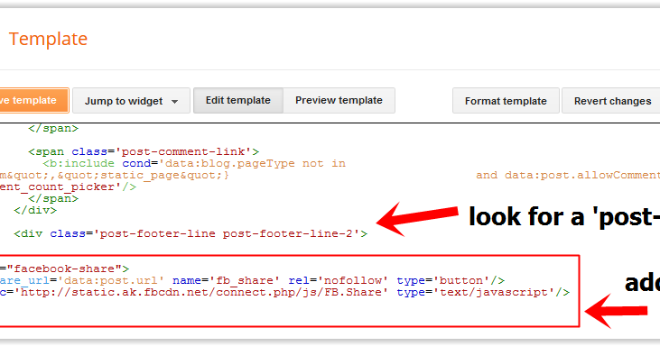Click the type='button' attribute text
Image resolution: width=660 pixels, height=346 pixels.
444,280
